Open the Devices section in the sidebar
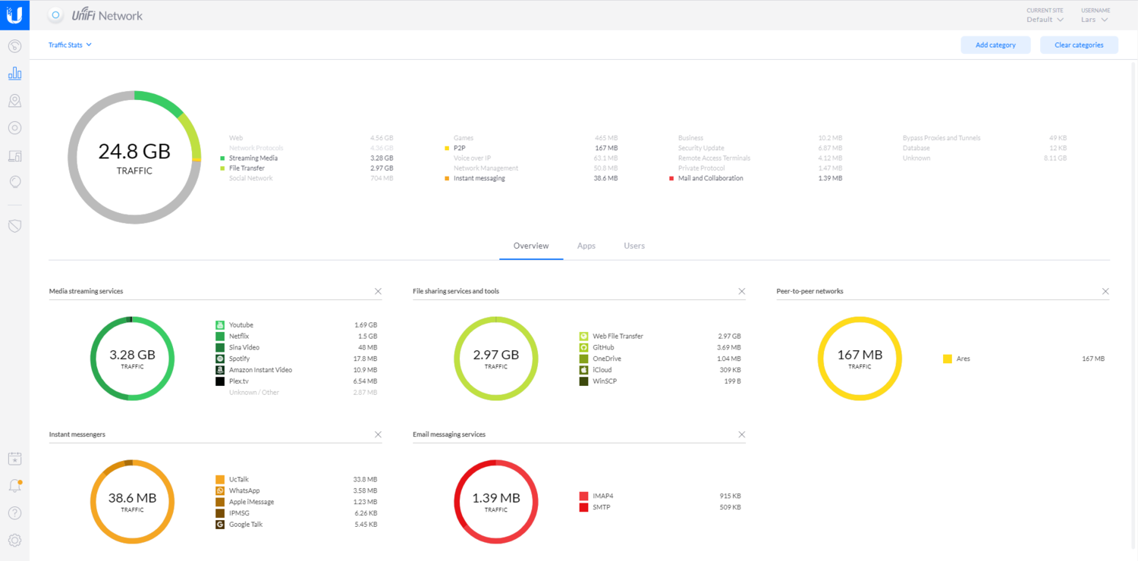The height and width of the screenshot is (561, 1138). pos(14,127)
